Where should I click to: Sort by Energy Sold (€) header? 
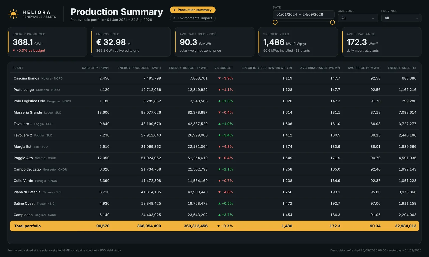(x=402, y=68)
